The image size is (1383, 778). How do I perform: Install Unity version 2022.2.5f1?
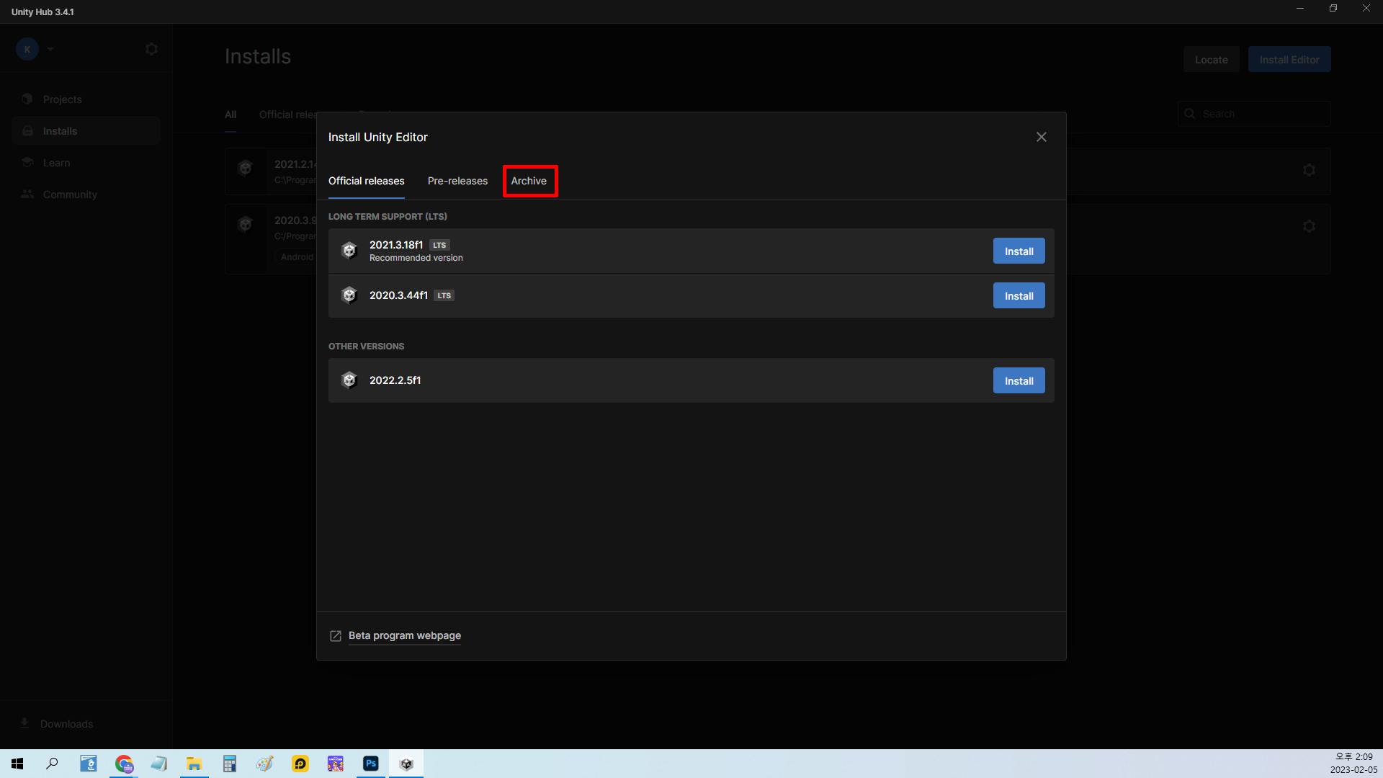[1019, 381]
